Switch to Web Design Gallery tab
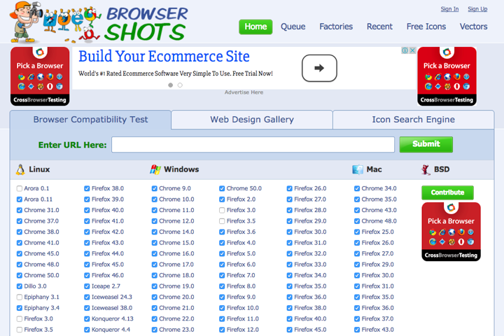504x336 pixels. 252,120
